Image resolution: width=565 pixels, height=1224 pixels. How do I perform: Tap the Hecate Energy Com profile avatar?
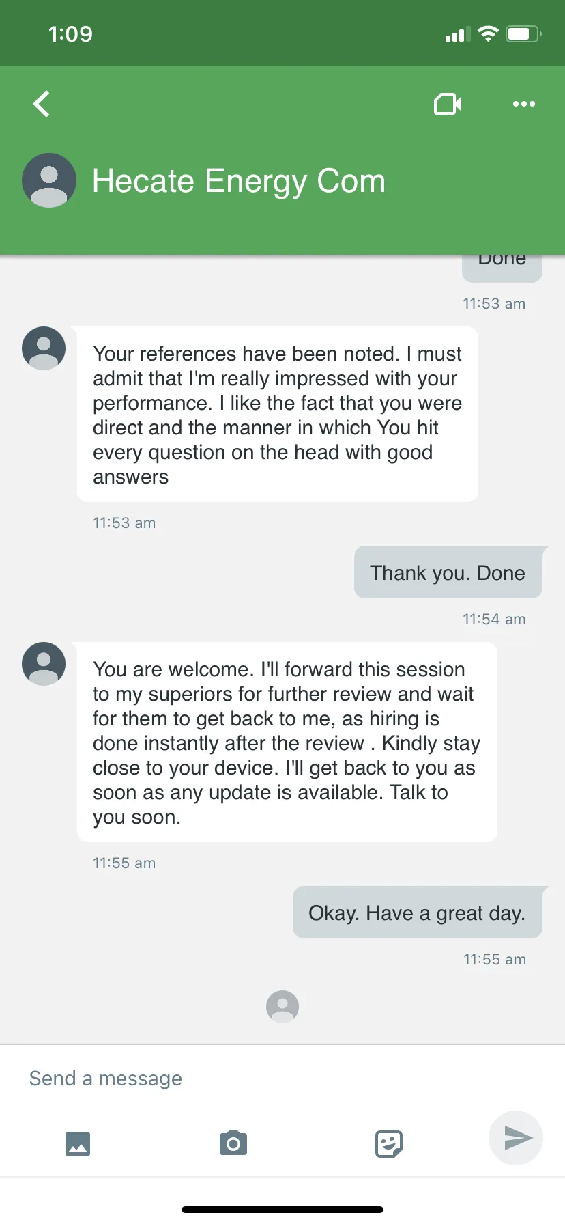(49, 180)
